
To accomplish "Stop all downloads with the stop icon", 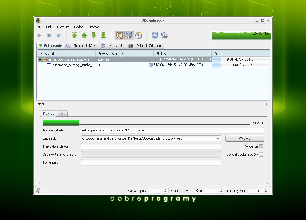I will click(59, 35).
